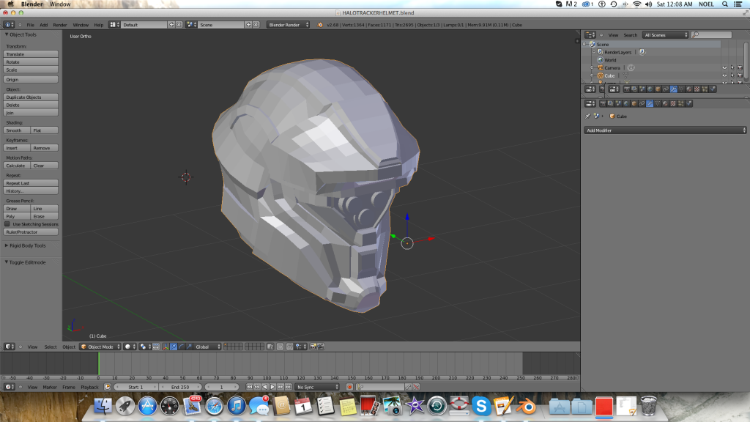Image resolution: width=750 pixels, height=422 pixels.
Task: Click the Duplicate Objects button
Action: [31, 97]
